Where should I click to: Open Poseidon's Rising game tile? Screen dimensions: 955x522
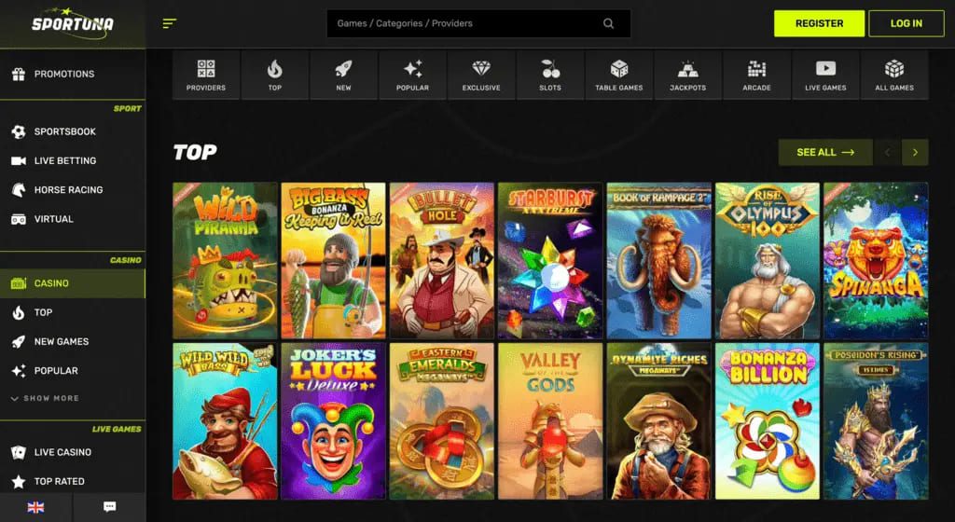coord(876,421)
